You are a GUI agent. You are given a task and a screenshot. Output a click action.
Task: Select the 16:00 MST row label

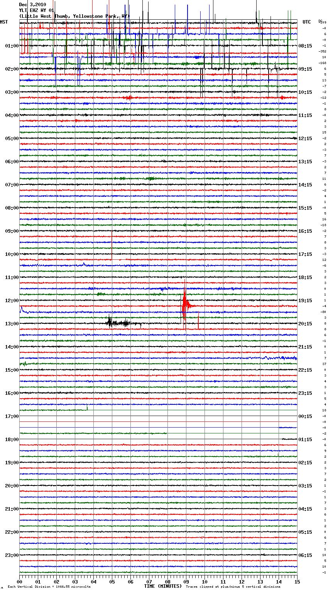pos(12,393)
